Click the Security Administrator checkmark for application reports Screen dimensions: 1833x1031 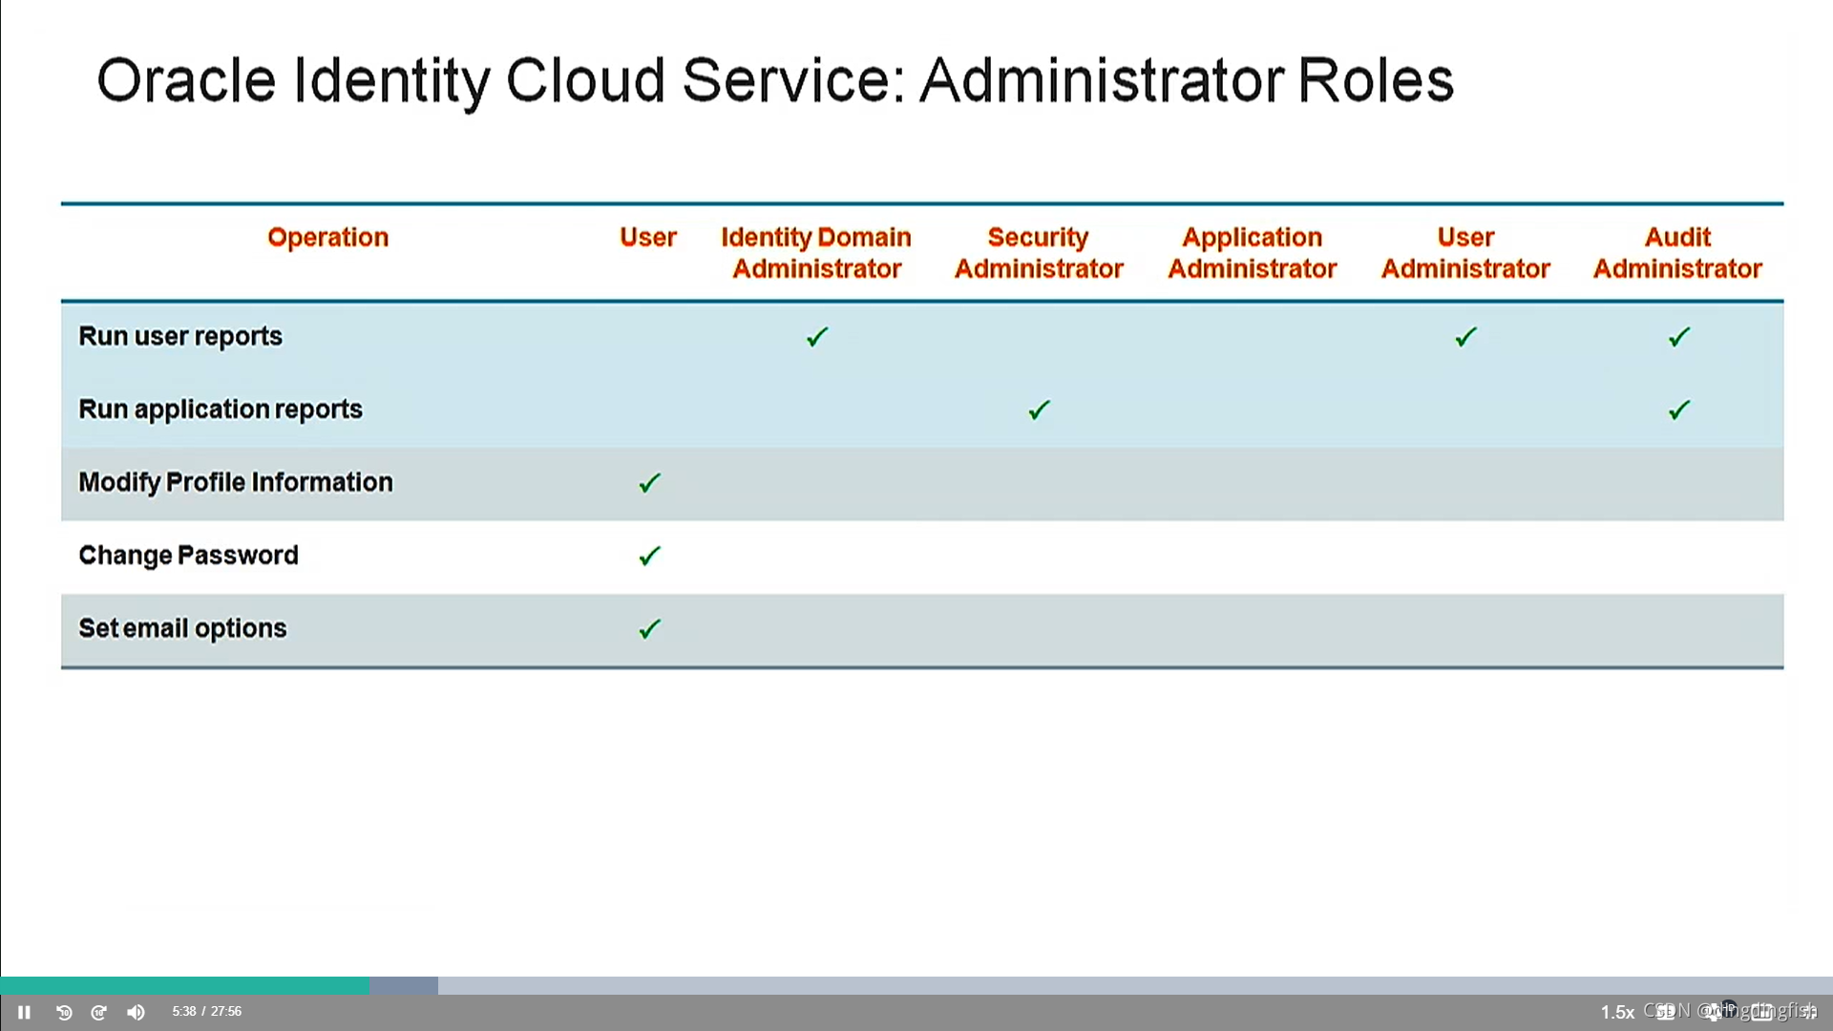click(x=1039, y=410)
